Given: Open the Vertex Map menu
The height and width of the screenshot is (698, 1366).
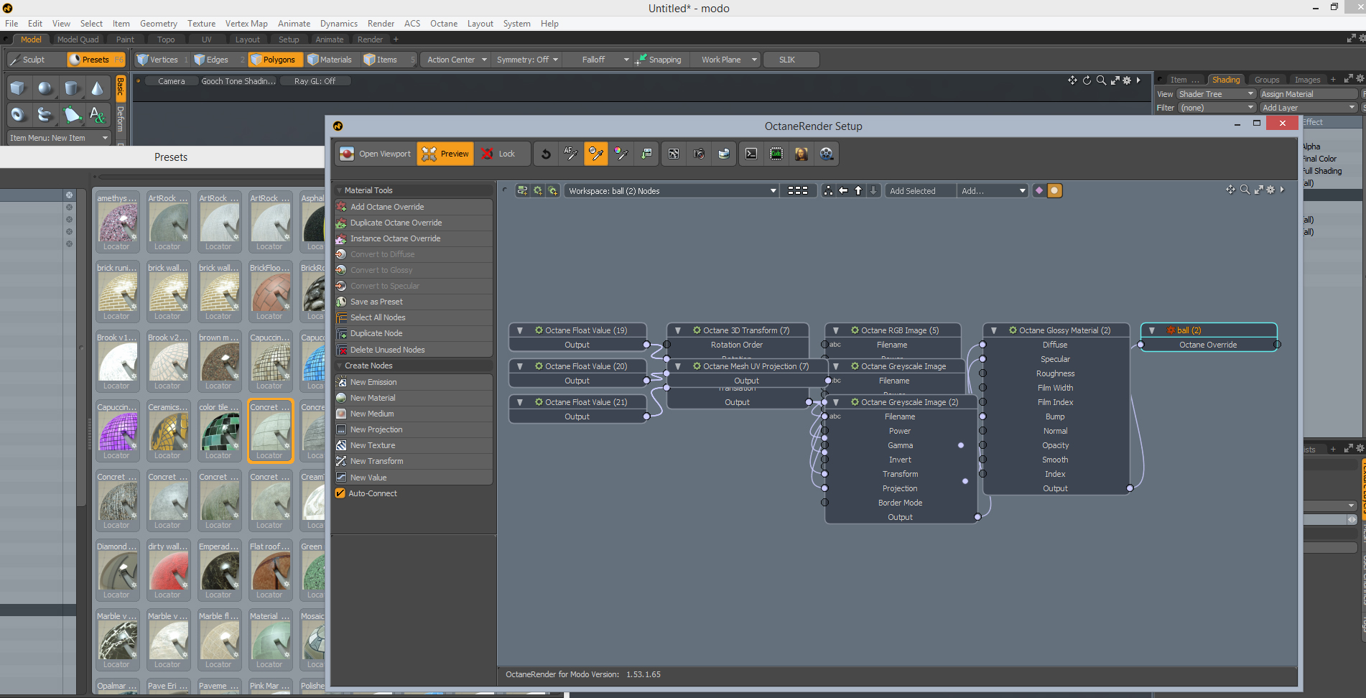Looking at the screenshot, I should point(246,24).
